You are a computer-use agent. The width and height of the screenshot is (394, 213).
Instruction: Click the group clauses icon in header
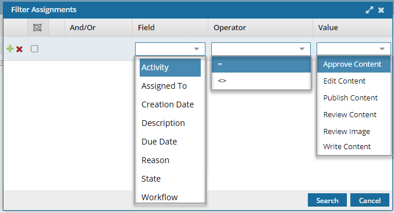[x=37, y=27]
